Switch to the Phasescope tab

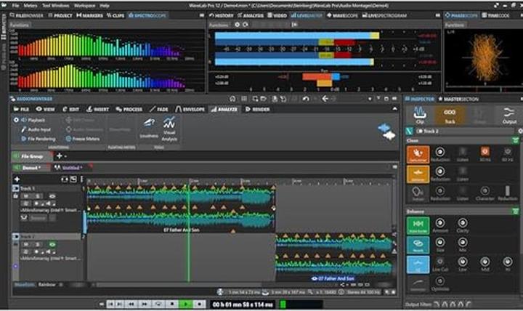[461, 15]
